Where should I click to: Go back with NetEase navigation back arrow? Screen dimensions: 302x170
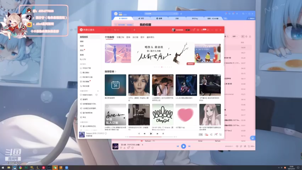click(106, 30)
